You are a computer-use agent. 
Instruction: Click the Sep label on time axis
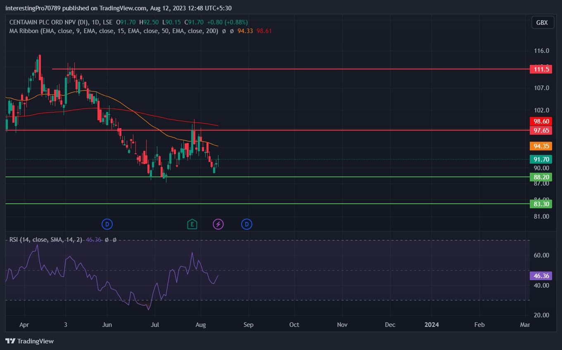click(x=248, y=325)
